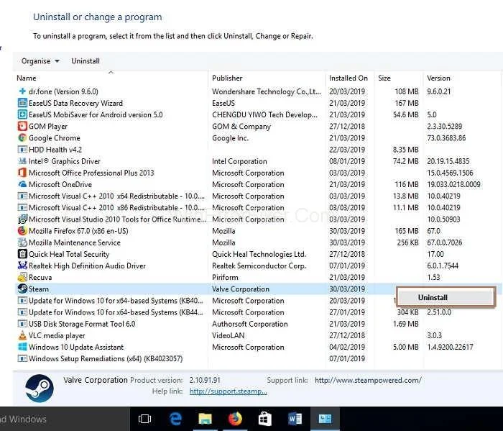Click the Windows 10 Update Assistant icon

coord(22,347)
